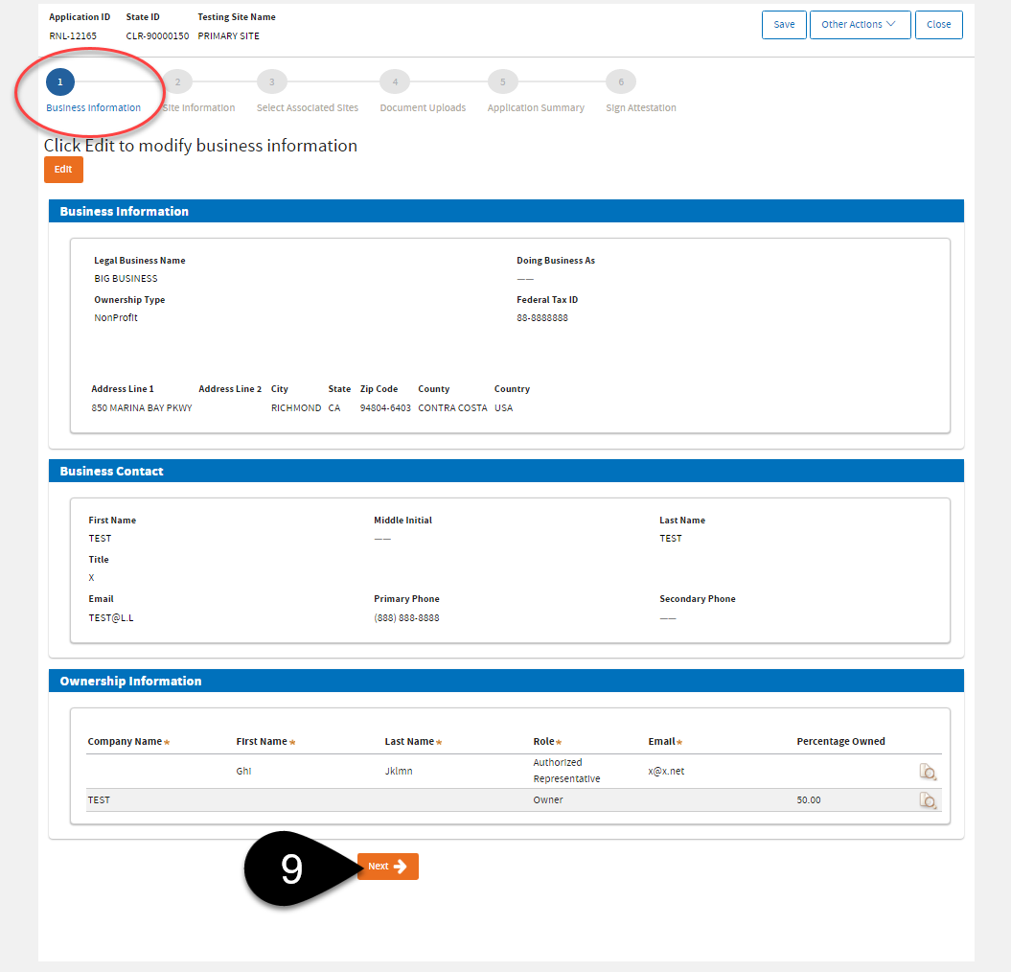Open document preview for the Ghi Jklmn row

[927, 771]
